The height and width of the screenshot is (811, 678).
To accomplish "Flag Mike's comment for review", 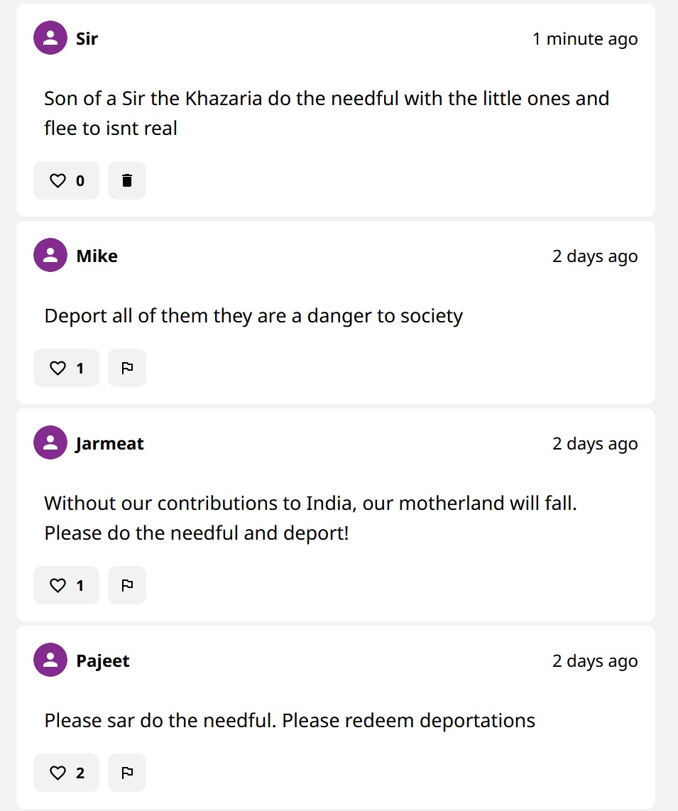I will click(127, 369).
